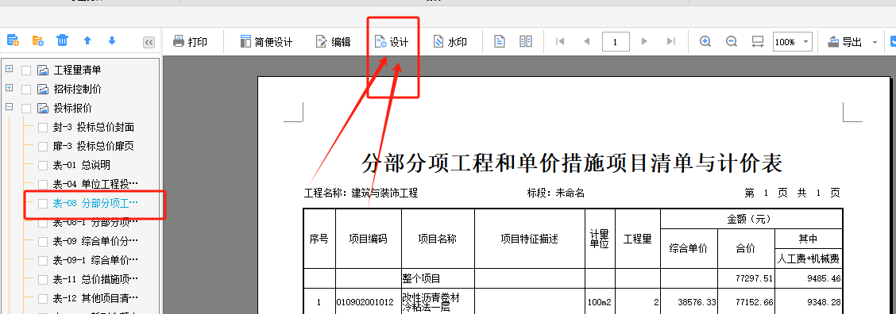Open the 设计 design tool

[392, 42]
